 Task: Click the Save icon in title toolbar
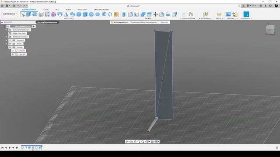tap(14, 6)
